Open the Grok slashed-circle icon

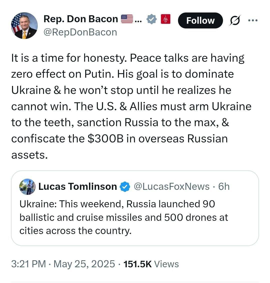[x=235, y=20]
